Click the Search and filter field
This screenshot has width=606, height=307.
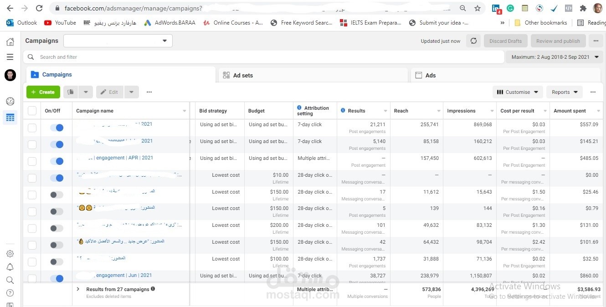coord(264,57)
